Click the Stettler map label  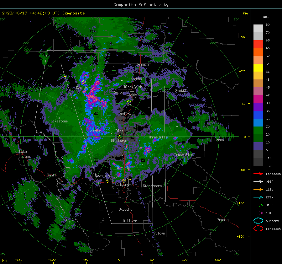[183, 91]
